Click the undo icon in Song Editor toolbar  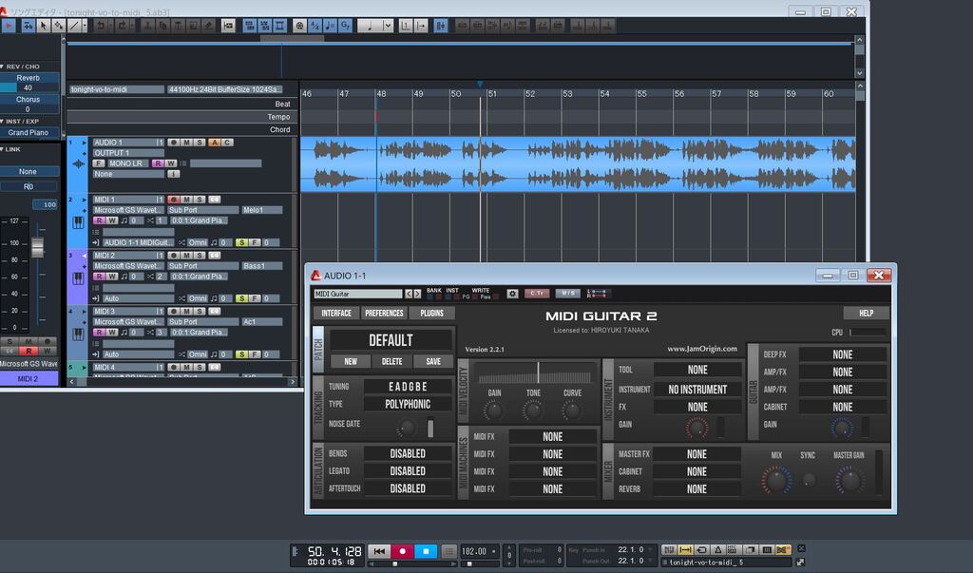(101, 26)
